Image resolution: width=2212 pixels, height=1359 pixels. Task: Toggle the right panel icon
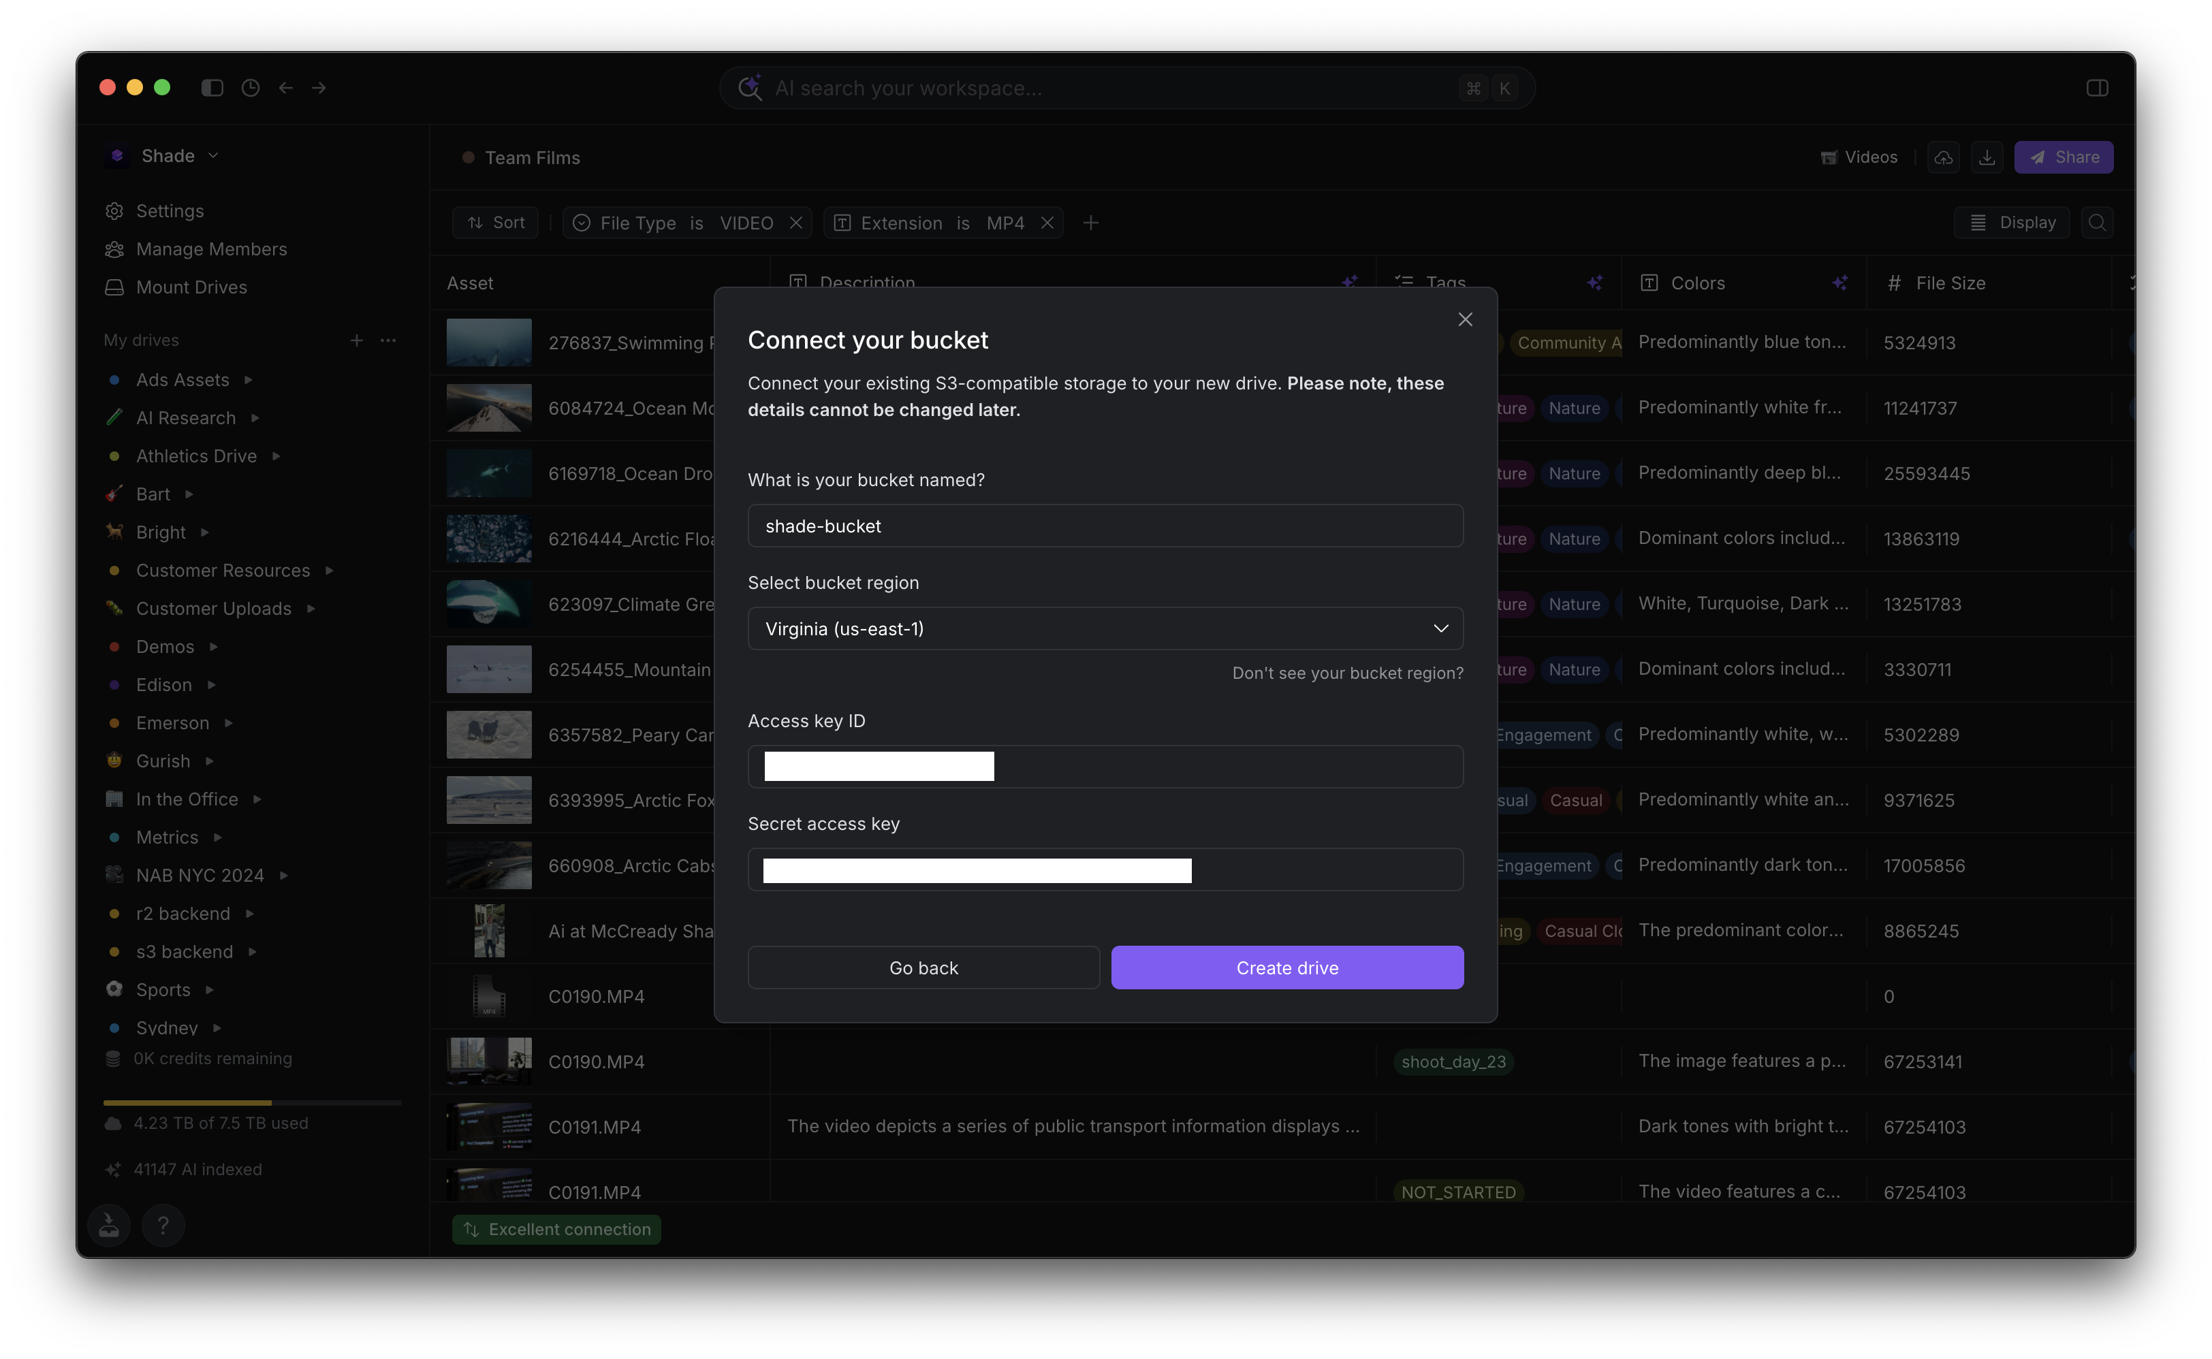(x=2096, y=87)
